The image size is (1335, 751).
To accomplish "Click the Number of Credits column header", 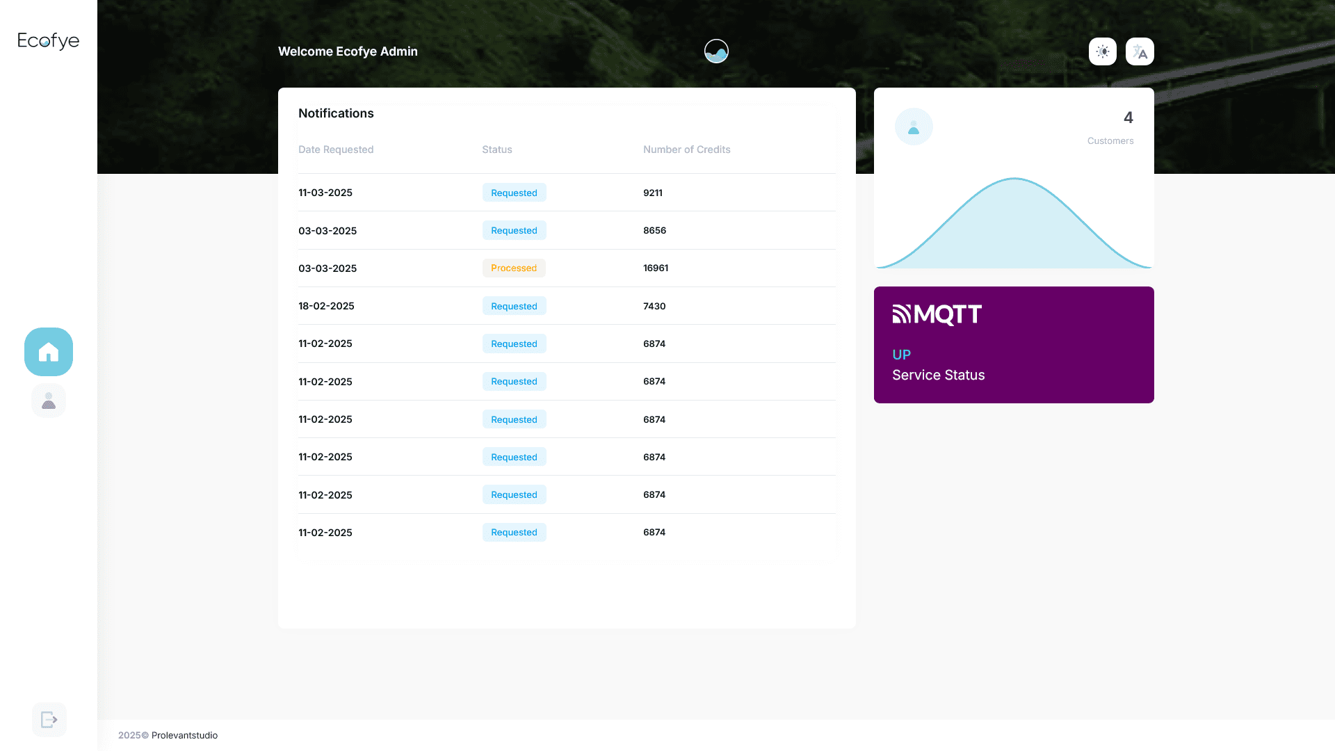I will 686,150.
